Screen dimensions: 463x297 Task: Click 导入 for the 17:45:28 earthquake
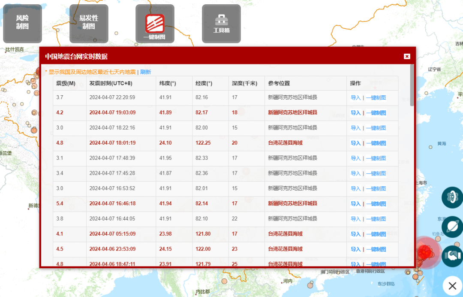[x=356, y=173]
